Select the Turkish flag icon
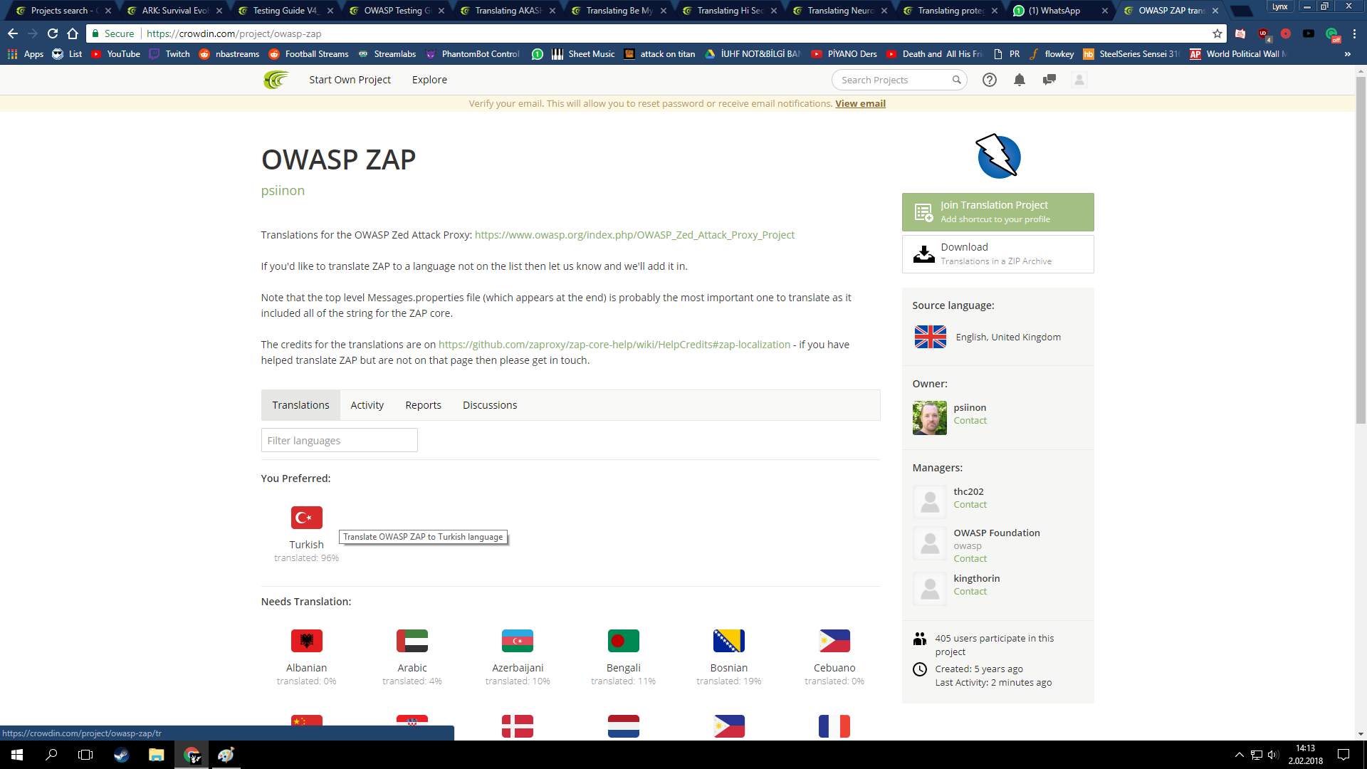Viewport: 1367px width, 769px height. click(x=307, y=518)
